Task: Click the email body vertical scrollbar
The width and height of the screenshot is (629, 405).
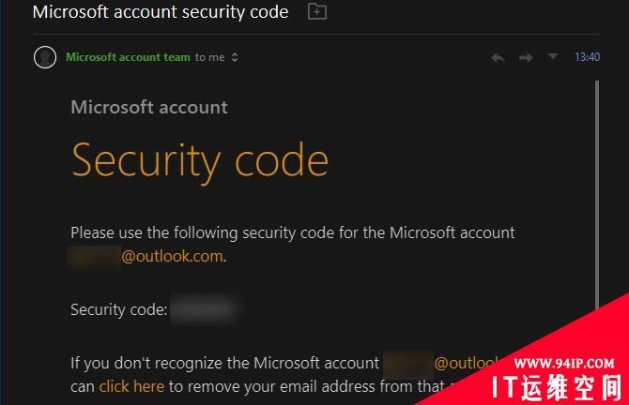Action: 597,194
